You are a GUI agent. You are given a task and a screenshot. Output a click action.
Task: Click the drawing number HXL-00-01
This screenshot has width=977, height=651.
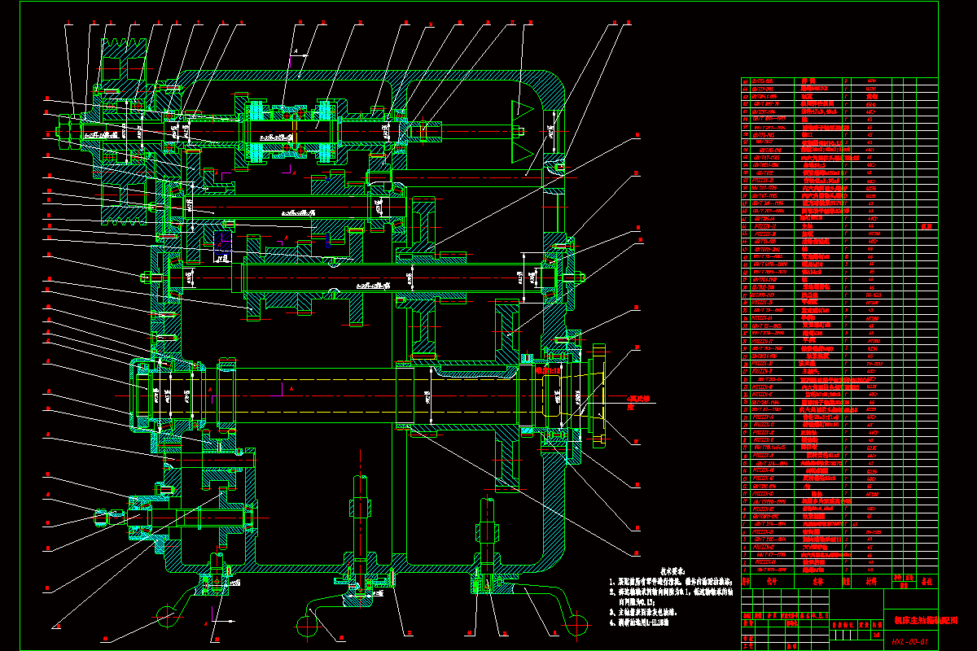[909, 641]
